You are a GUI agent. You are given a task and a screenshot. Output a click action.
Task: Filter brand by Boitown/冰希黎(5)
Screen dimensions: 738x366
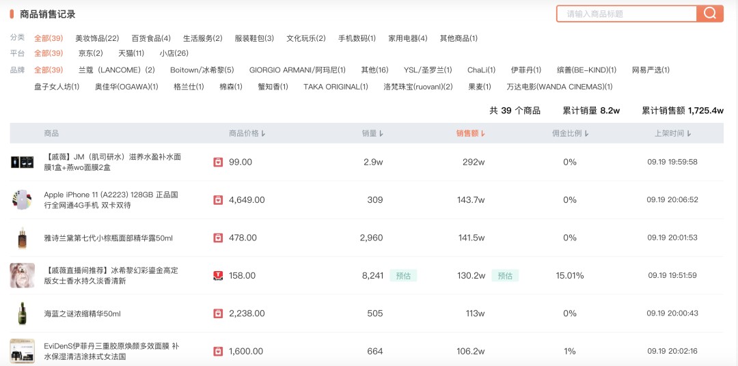202,70
